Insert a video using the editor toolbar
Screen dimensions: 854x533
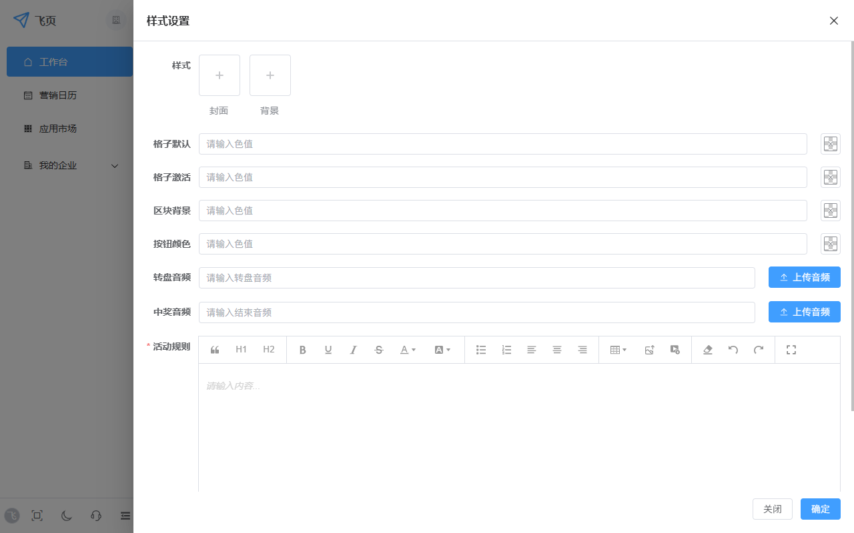(675, 350)
